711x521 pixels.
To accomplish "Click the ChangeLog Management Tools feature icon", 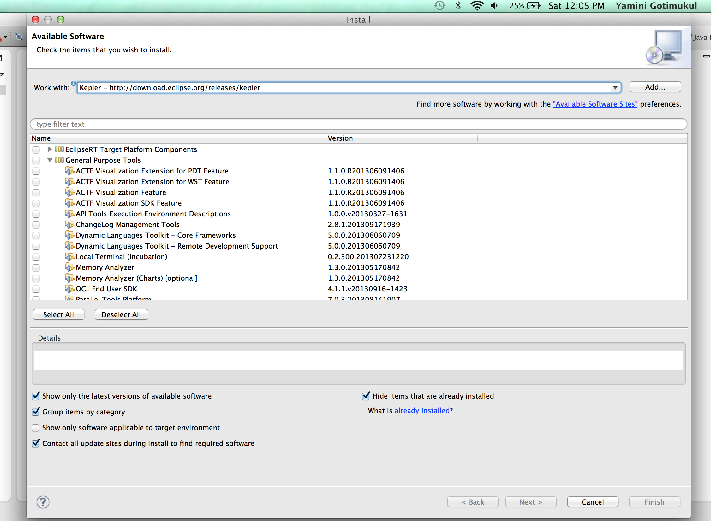I will pyautogui.click(x=69, y=225).
